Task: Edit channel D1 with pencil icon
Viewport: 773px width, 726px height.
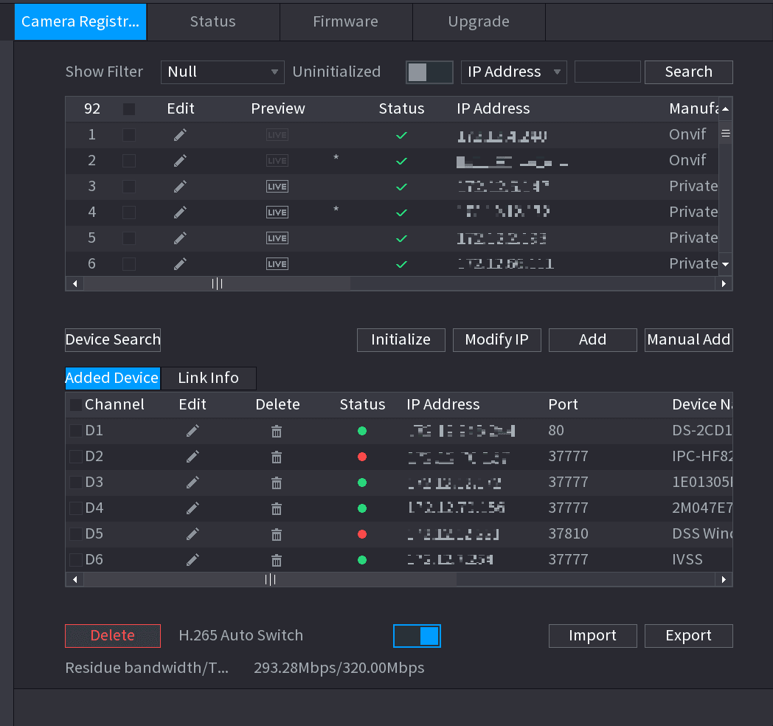Action: coord(193,431)
